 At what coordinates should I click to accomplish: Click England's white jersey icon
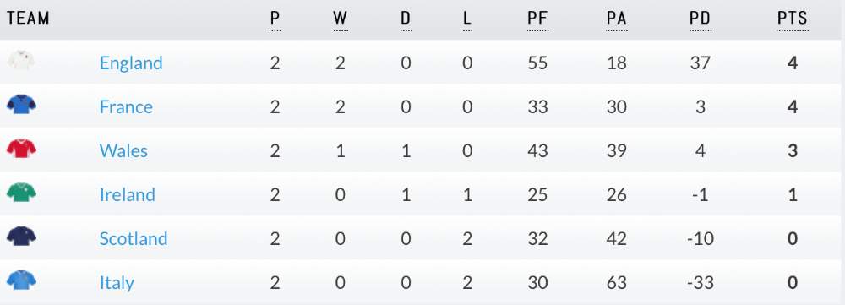[22, 60]
